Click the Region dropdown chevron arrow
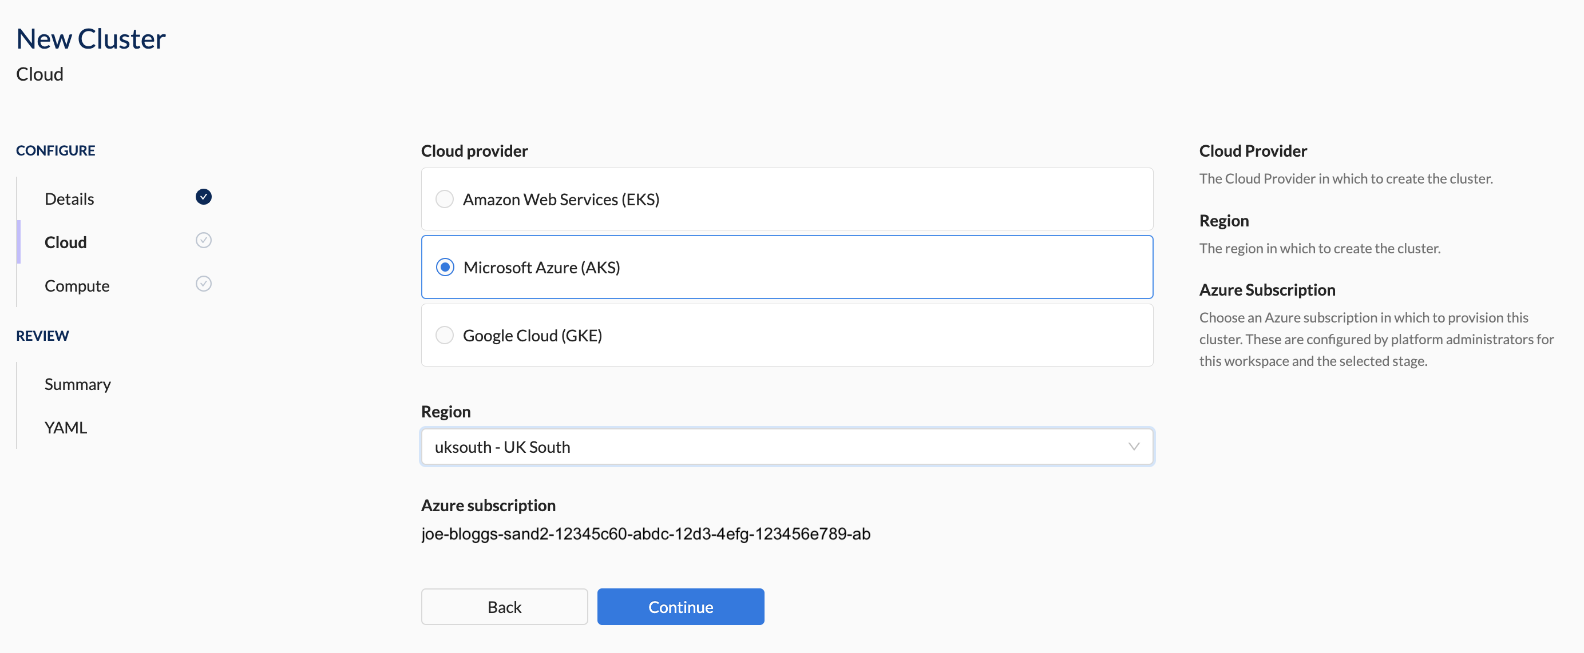The width and height of the screenshot is (1584, 653). point(1134,447)
